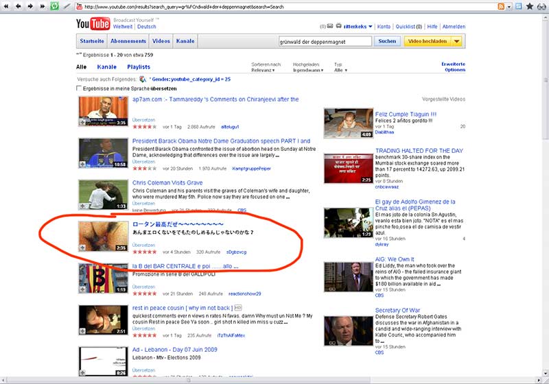Image resolution: width=549 pixels, height=384 pixels.
Task: Click the Video hochladen button
Action: [x=428, y=41]
